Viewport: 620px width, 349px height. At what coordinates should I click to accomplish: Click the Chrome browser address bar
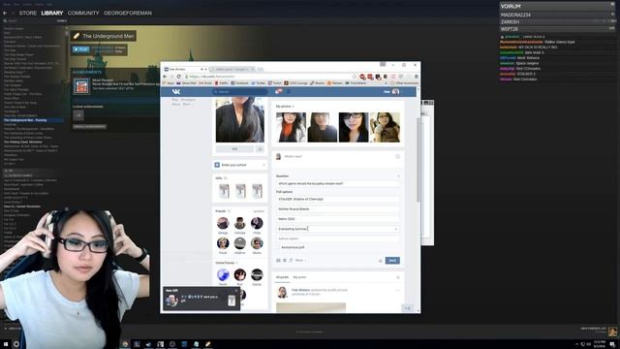[269, 77]
